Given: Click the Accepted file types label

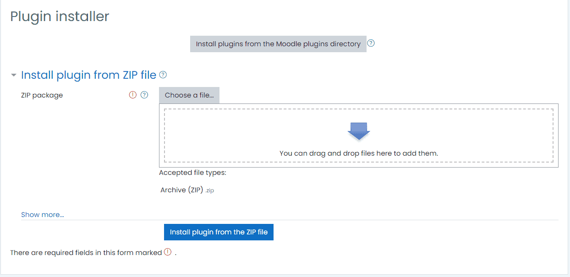Looking at the screenshot, I should coord(192,173).
